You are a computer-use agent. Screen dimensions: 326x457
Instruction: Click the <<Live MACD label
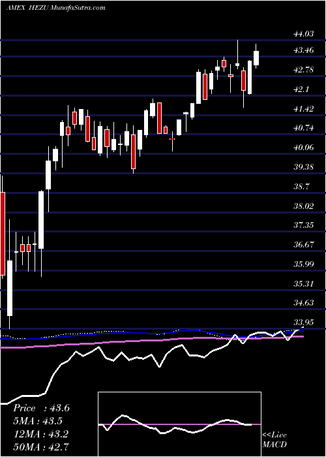click(274, 440)
